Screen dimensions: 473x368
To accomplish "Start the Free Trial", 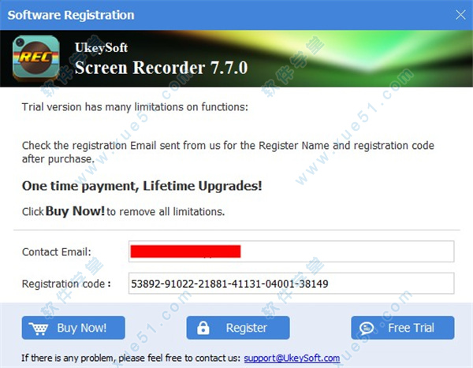I will pos(402,328).
